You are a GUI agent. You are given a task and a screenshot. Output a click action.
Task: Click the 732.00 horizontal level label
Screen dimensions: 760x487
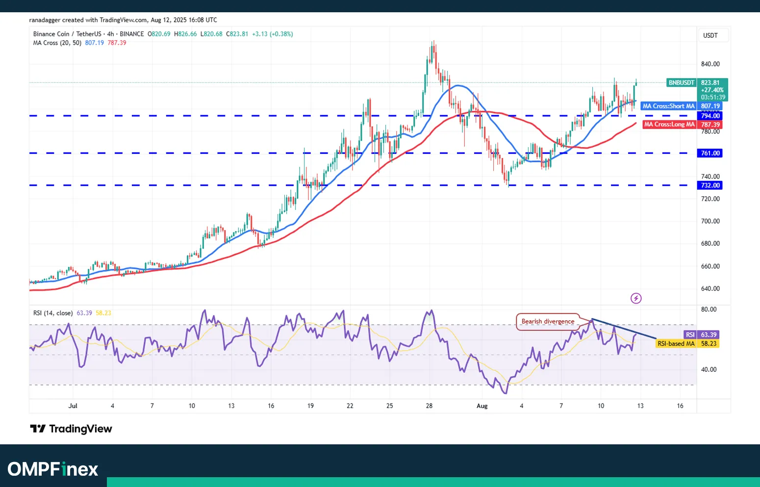coord(710,185)
